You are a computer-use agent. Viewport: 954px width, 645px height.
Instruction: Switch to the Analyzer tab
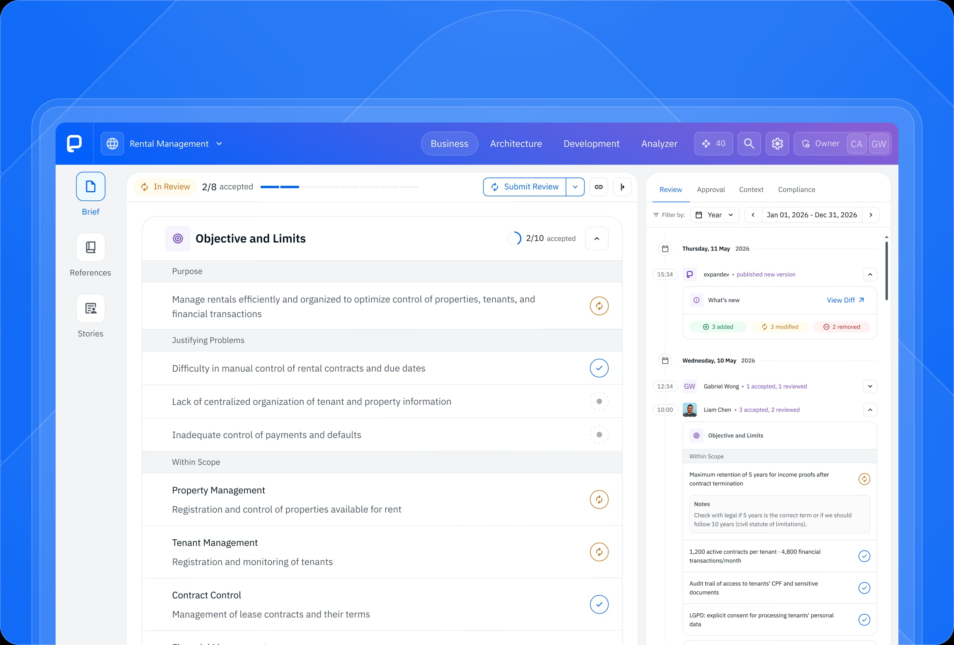(x=659, y=144)
